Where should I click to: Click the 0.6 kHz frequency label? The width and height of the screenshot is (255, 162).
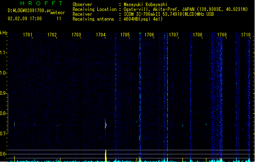coord(3,154)
